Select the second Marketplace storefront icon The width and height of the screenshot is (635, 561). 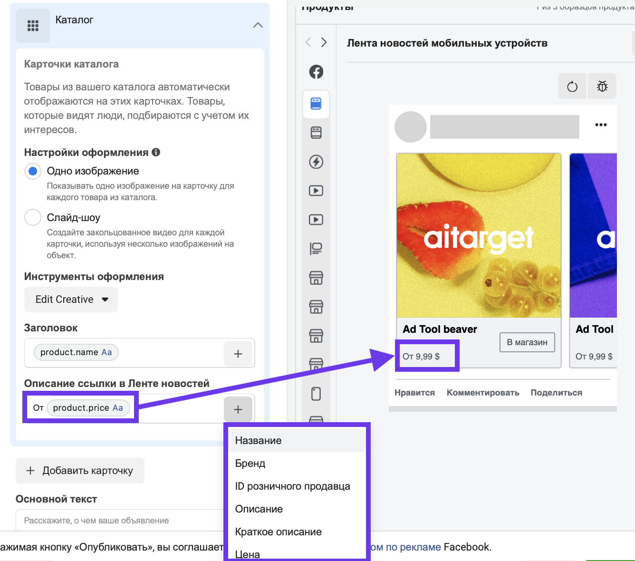[x=316, y=307]
